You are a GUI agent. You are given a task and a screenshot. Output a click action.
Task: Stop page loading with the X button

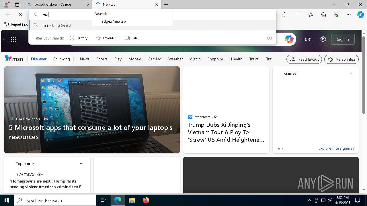pos(21,15)
